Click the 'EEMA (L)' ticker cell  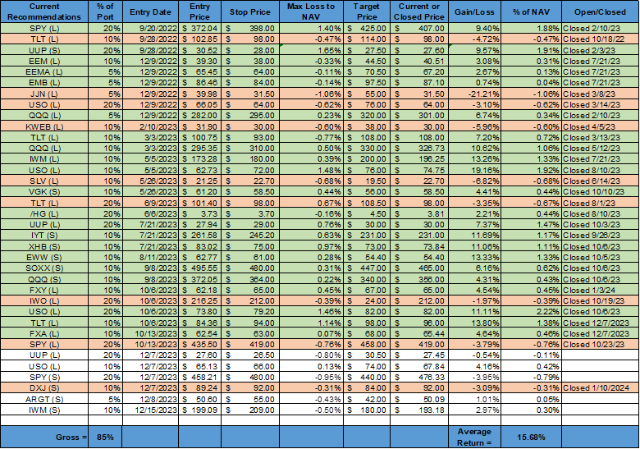tap(44, 72)
